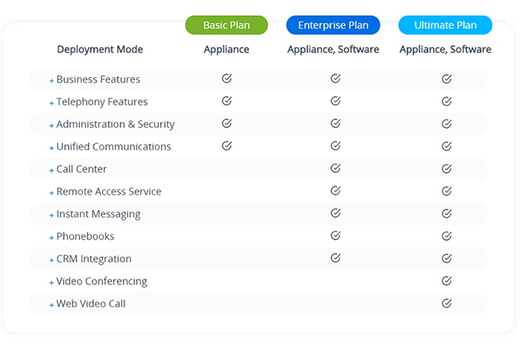Click Enterprise Plan checkmark for Telephony Features
Image resolution: width=525 pixels, height=350 pixels.
[x=335, y=101]
